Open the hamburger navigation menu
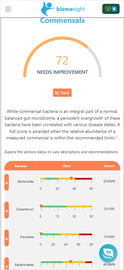Screen dimensions: 124x270 [x=8, y=9]
